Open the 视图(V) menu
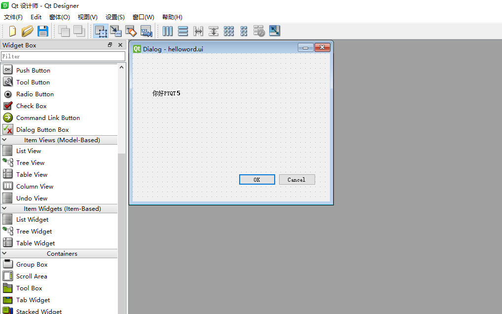502x314 pixels. click(x=87, y=17)
